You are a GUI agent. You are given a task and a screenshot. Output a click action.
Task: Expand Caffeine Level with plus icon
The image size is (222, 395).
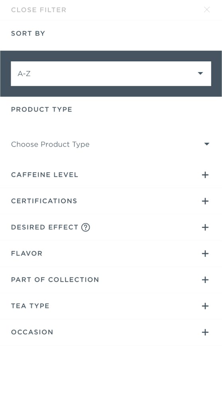coord(205,175)
